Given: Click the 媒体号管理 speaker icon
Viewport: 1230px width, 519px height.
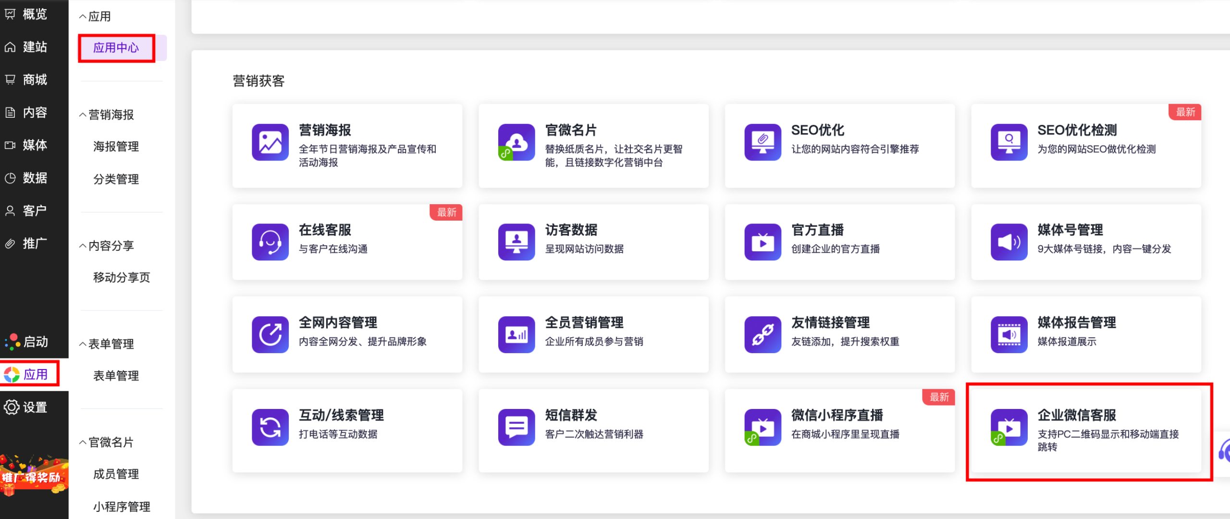Looking at the screenshot, I should tap(1009, 242).
